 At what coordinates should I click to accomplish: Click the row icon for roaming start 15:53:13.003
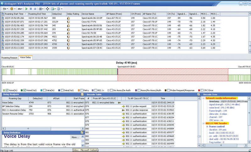[x=3, y=48]
